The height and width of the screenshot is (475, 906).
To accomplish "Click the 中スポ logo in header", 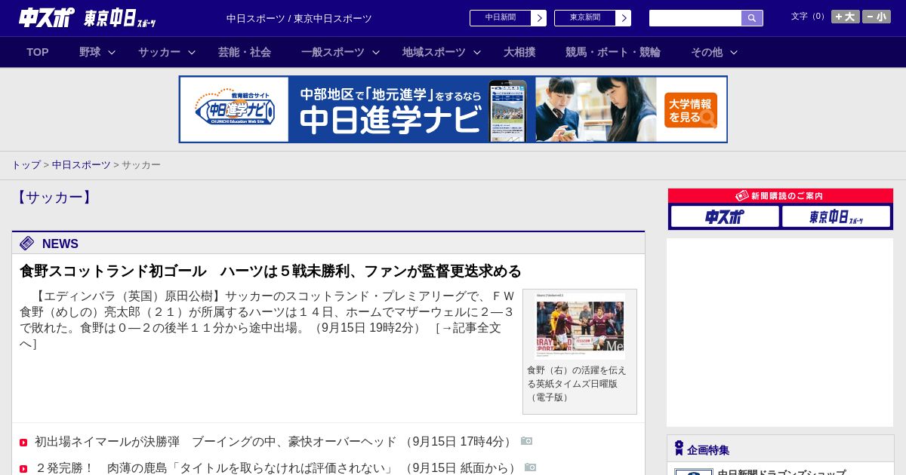I will (46, 17).
